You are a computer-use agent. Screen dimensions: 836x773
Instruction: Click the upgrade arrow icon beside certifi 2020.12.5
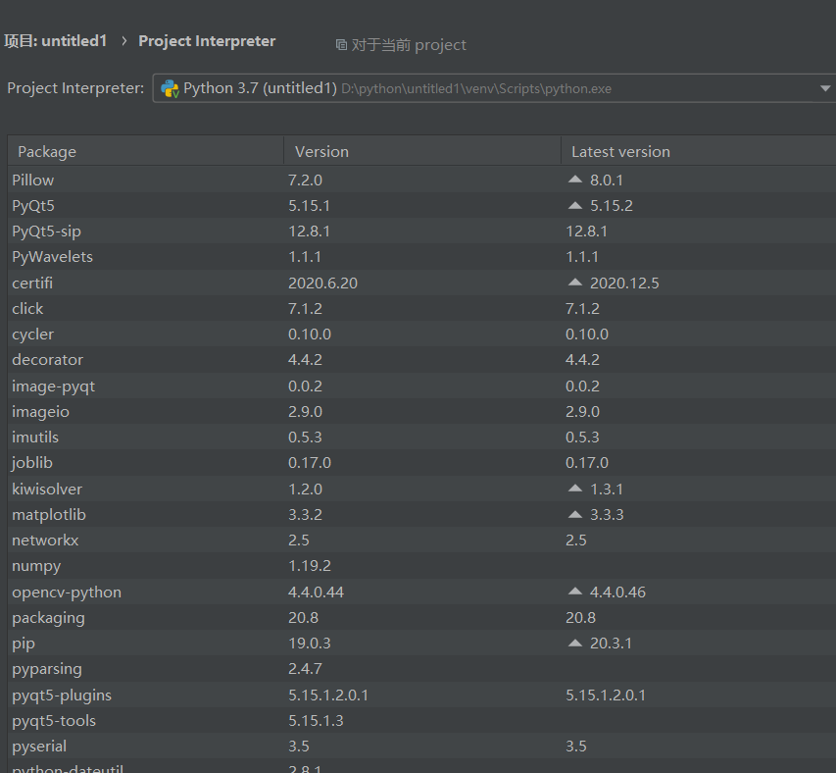[574, 283]
